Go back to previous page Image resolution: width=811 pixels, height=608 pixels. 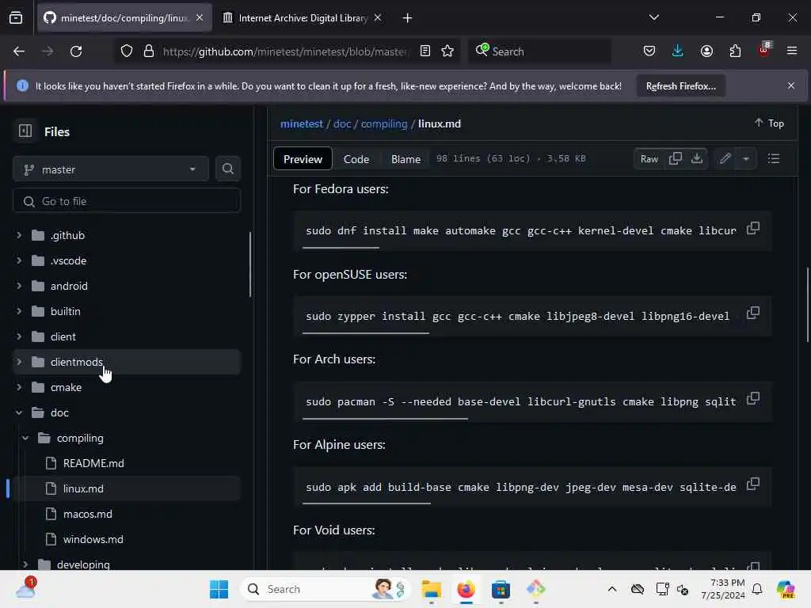[19, 51]
